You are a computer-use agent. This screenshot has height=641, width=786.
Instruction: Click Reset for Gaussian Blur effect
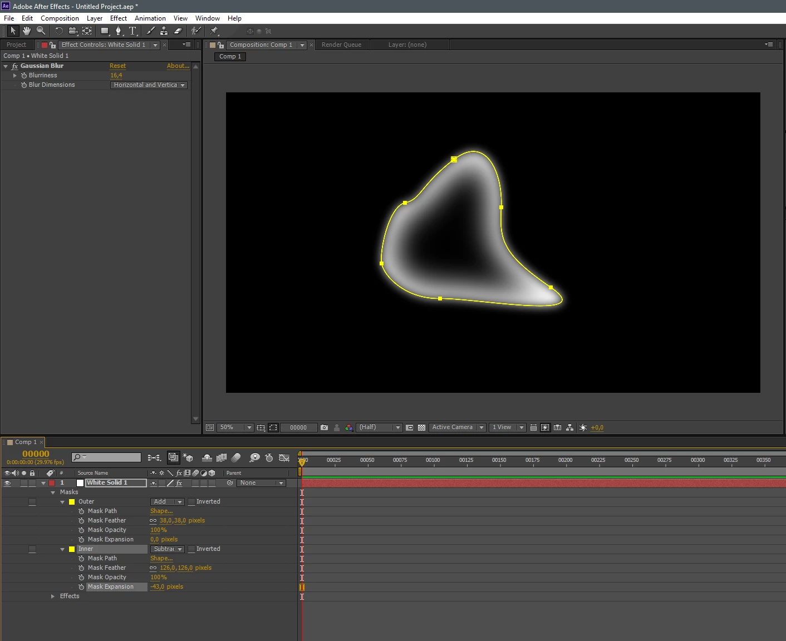tap(117, 66)
